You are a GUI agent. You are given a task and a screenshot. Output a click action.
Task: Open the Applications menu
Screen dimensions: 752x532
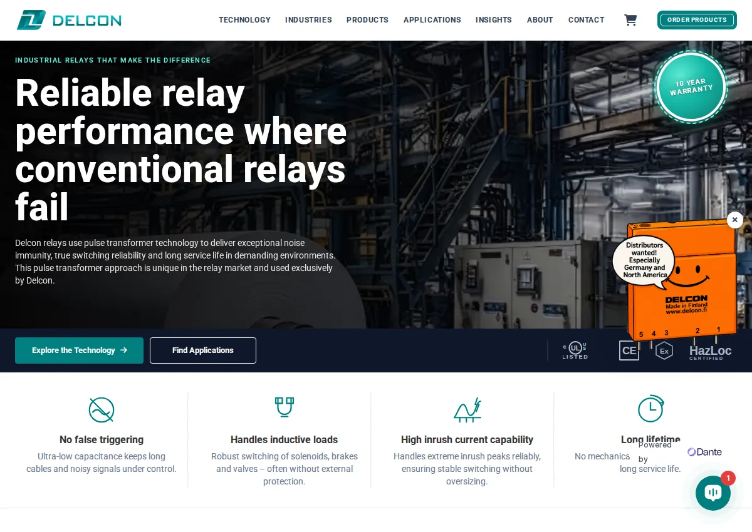coord(432,20)
